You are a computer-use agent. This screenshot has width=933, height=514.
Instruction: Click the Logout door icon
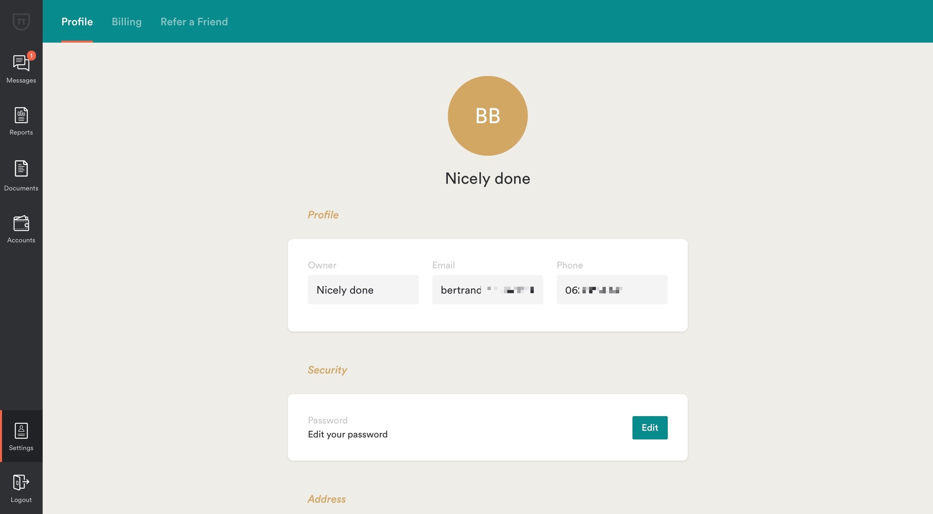pos(21,482)
